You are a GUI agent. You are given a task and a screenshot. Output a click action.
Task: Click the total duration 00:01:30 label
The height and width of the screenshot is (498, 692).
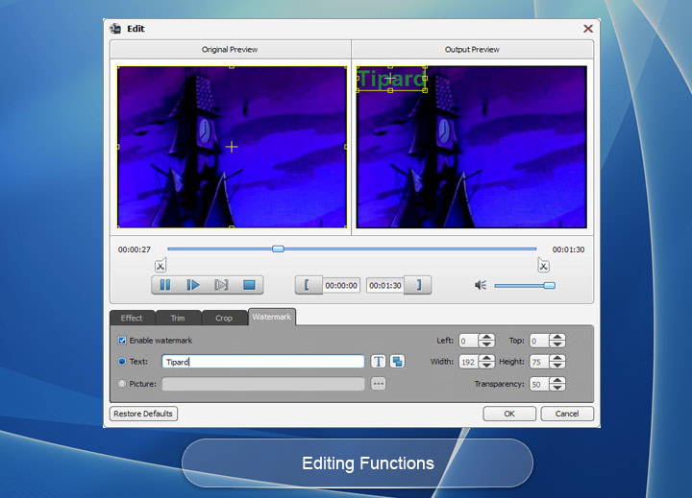click(568, 249)
